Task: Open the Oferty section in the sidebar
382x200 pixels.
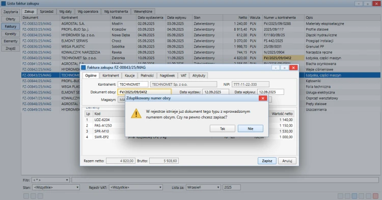Action: pos(11,19)
